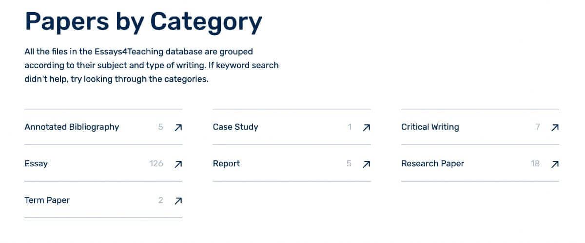Click the arrow icon beside Report
Screen dimensions: 585x243
(x=367, y=164)
